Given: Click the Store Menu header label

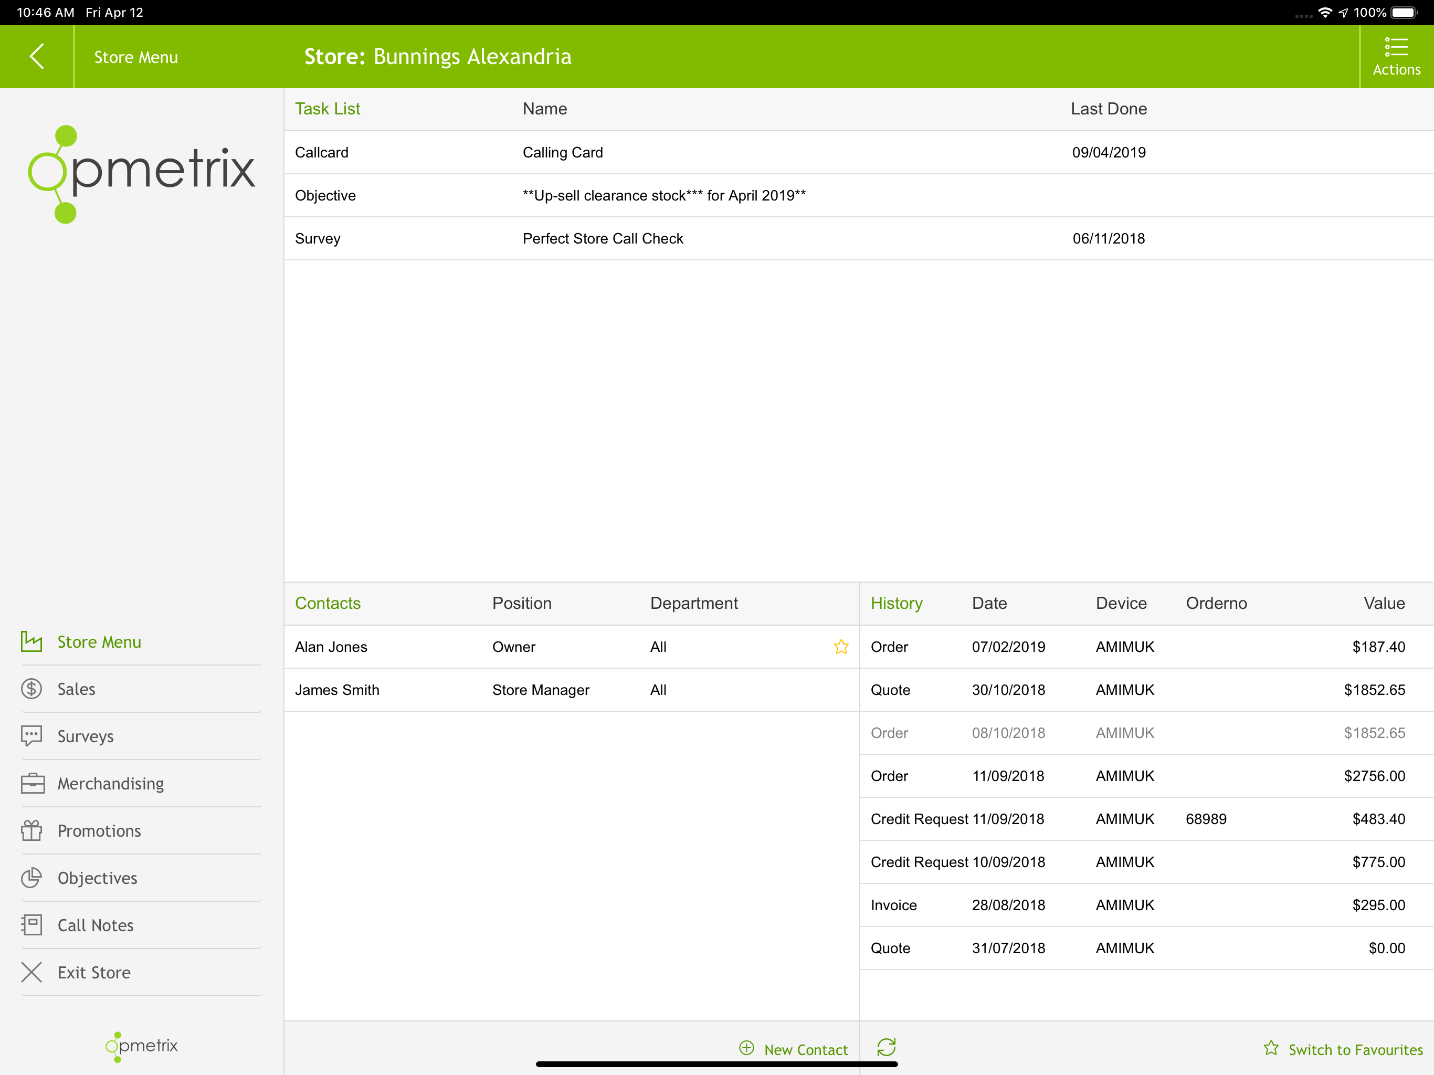Looking at the screenshot, I should point(136,57).
